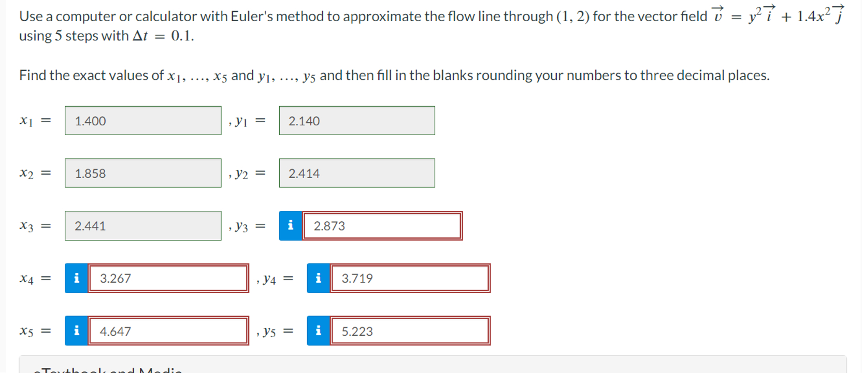Place cursor in the x1 answer box

coord(142,120)
